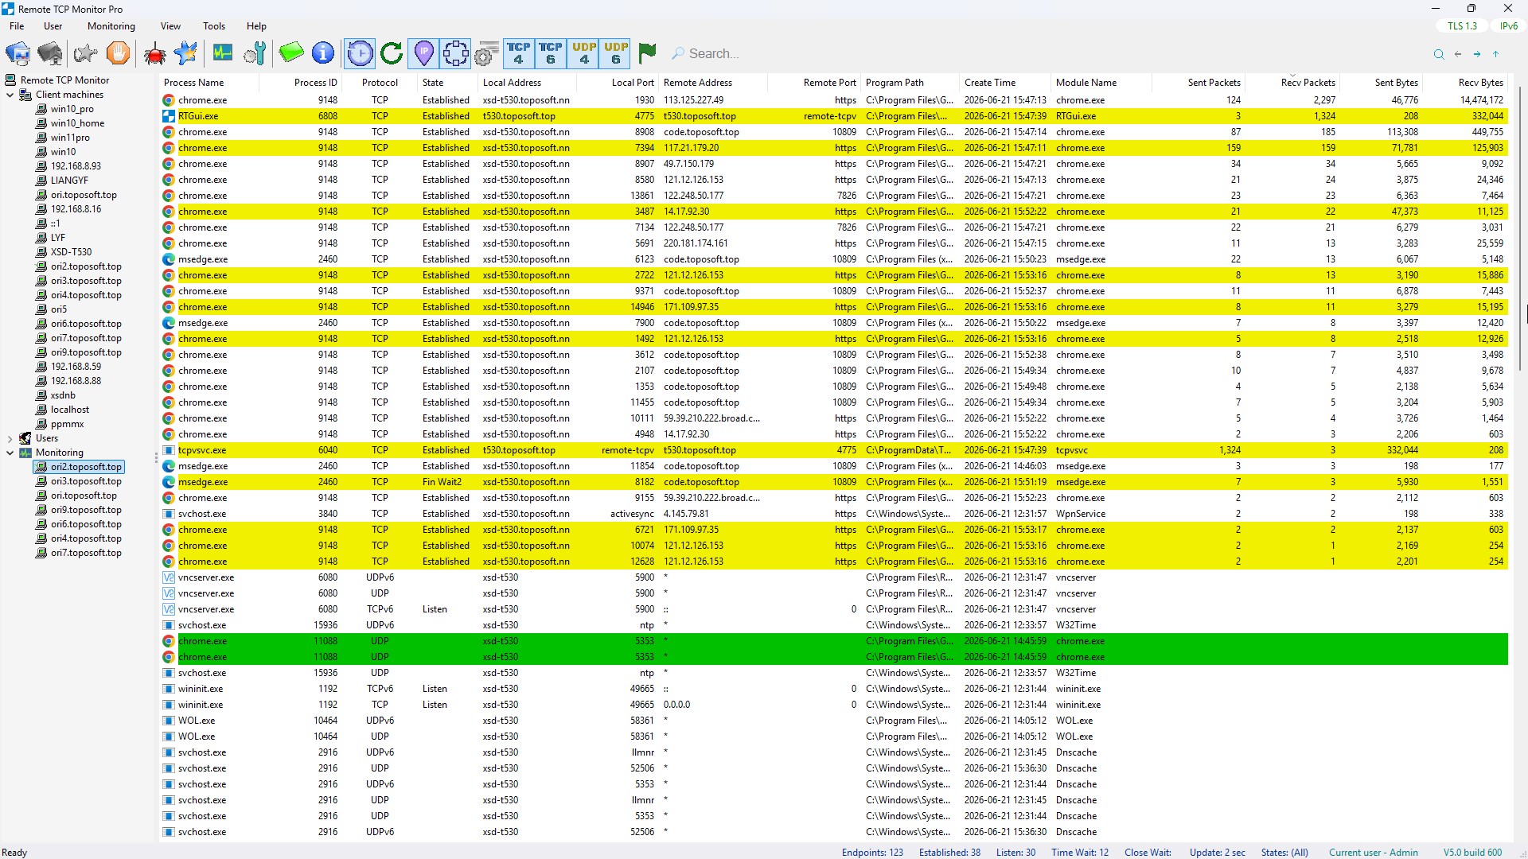Toggle the UDP 6 filter button
The height and width of the screenshot is (859, 1528).
click(x=616, y=53)
